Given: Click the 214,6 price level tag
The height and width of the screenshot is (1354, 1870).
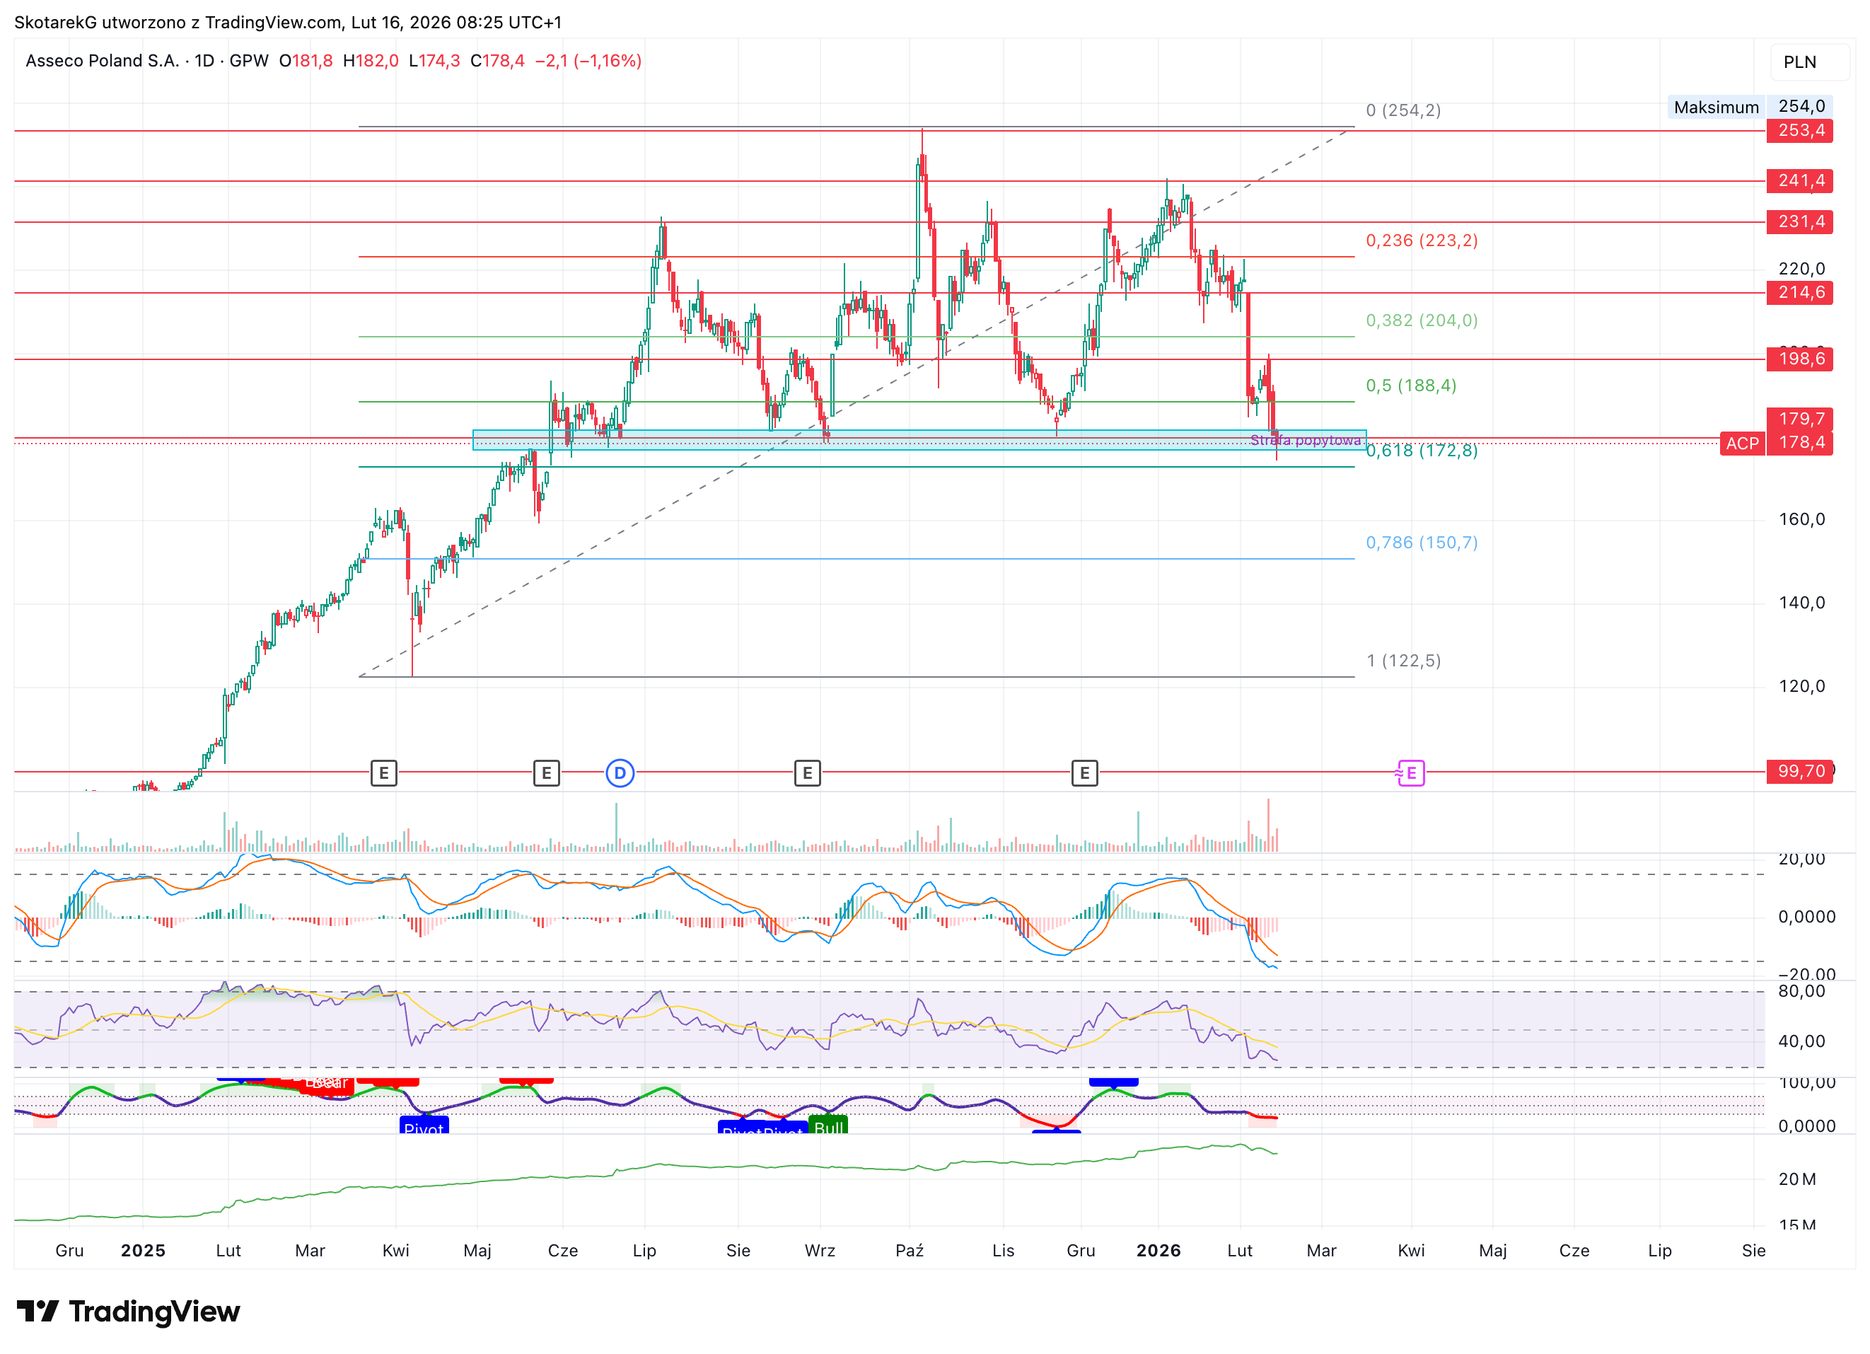Looking at the screenshot, I should coord(1800,293).
